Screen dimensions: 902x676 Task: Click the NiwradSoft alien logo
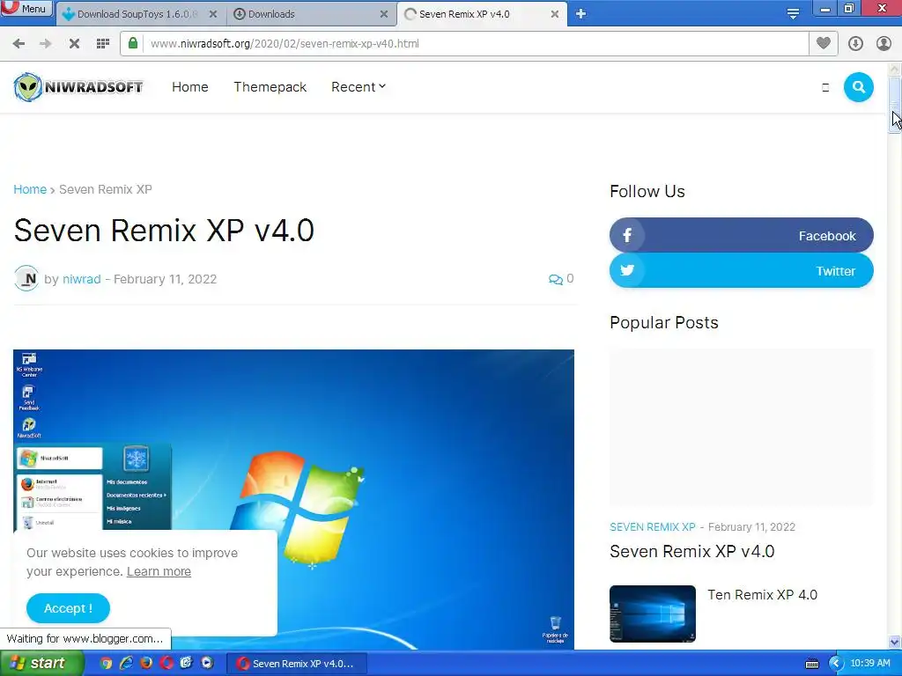click(x=78, y=87)
